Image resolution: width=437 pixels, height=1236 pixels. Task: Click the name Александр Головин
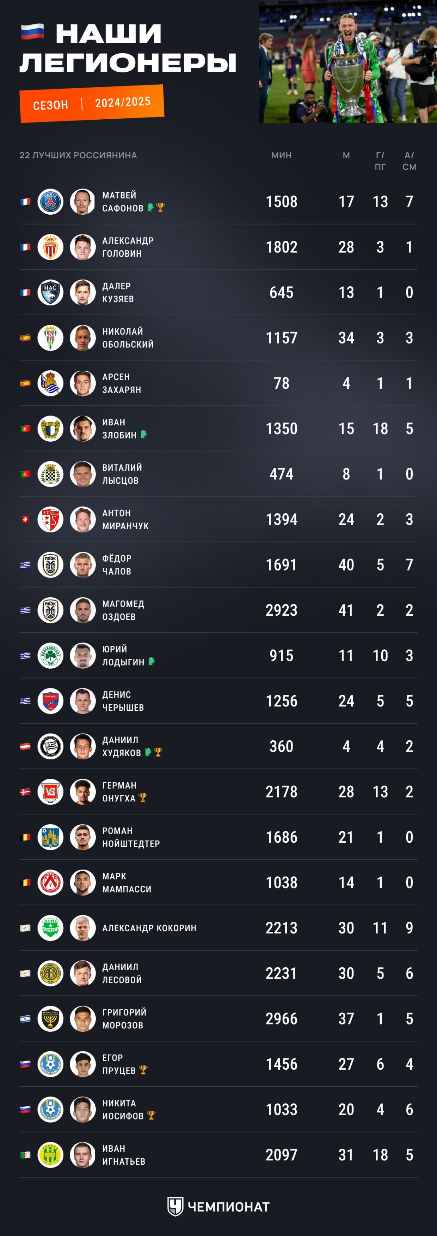click(128, 247)
